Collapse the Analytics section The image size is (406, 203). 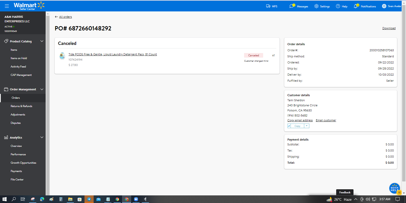pyautogui.click(x=42, y=137)
